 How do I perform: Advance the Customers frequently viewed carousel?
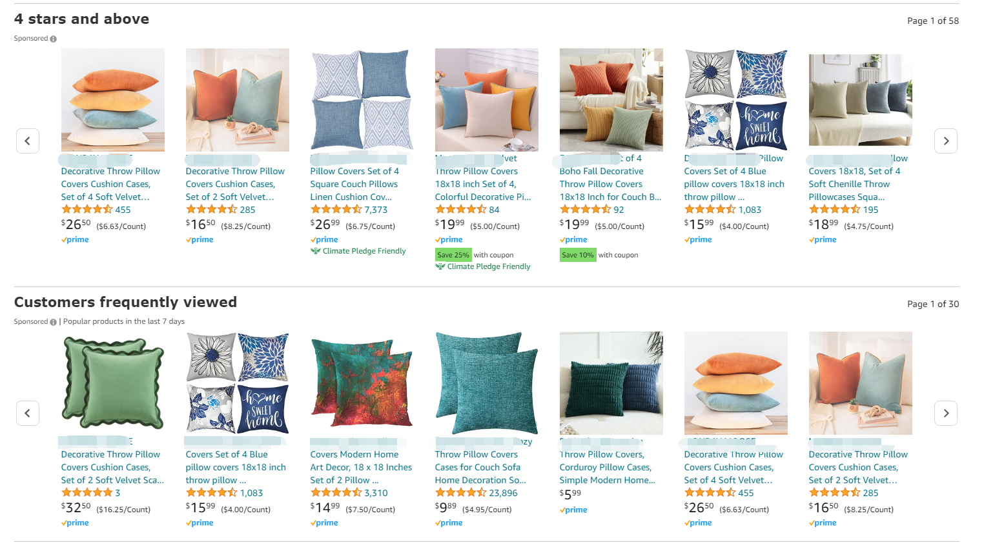pos(946,413)
